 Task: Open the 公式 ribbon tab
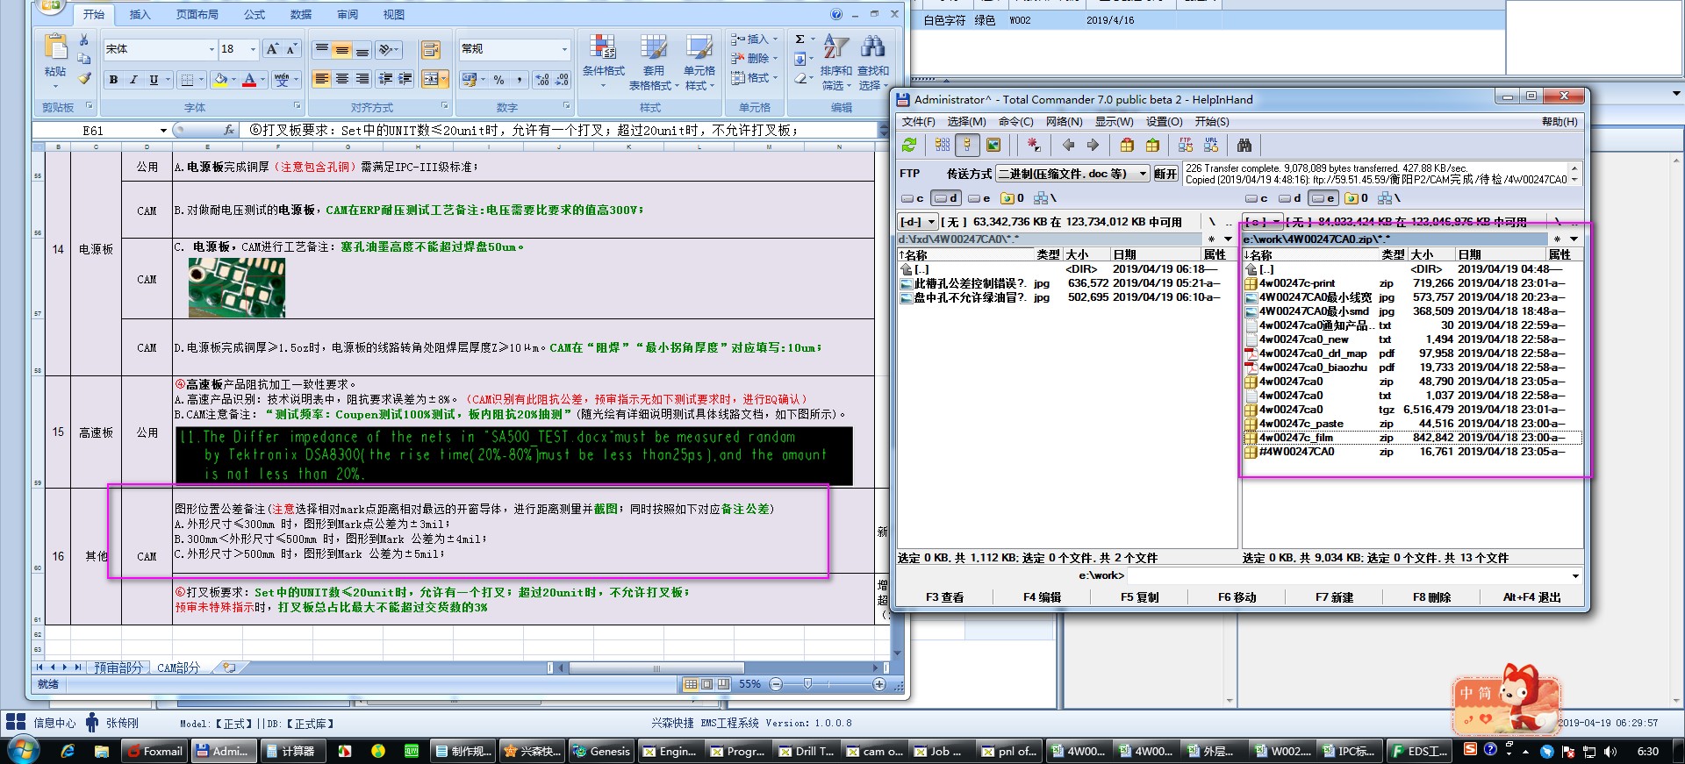pyautogui.click(x=255, y=14)
